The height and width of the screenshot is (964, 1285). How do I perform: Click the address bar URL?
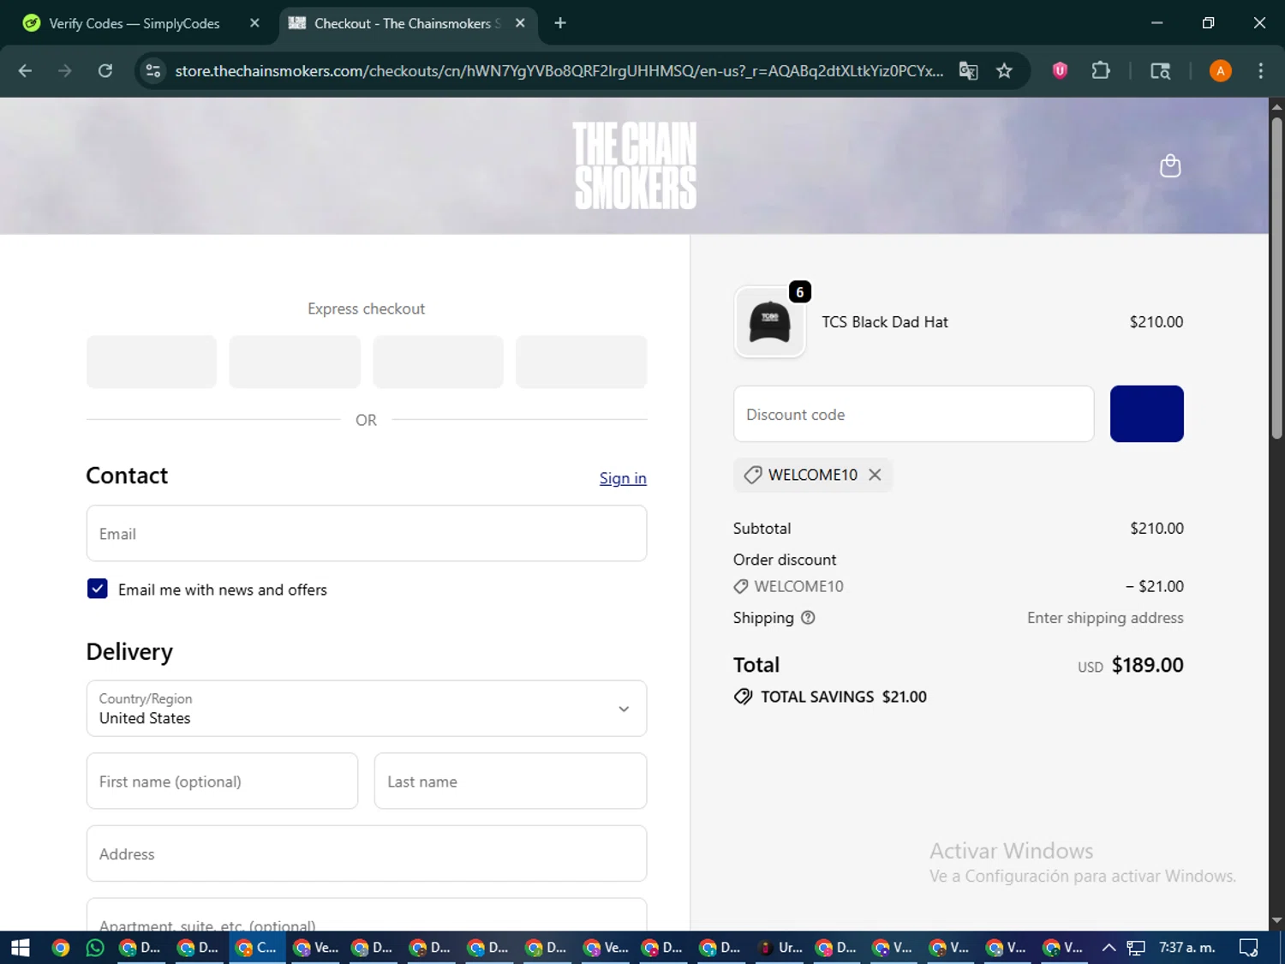(559, 71)
